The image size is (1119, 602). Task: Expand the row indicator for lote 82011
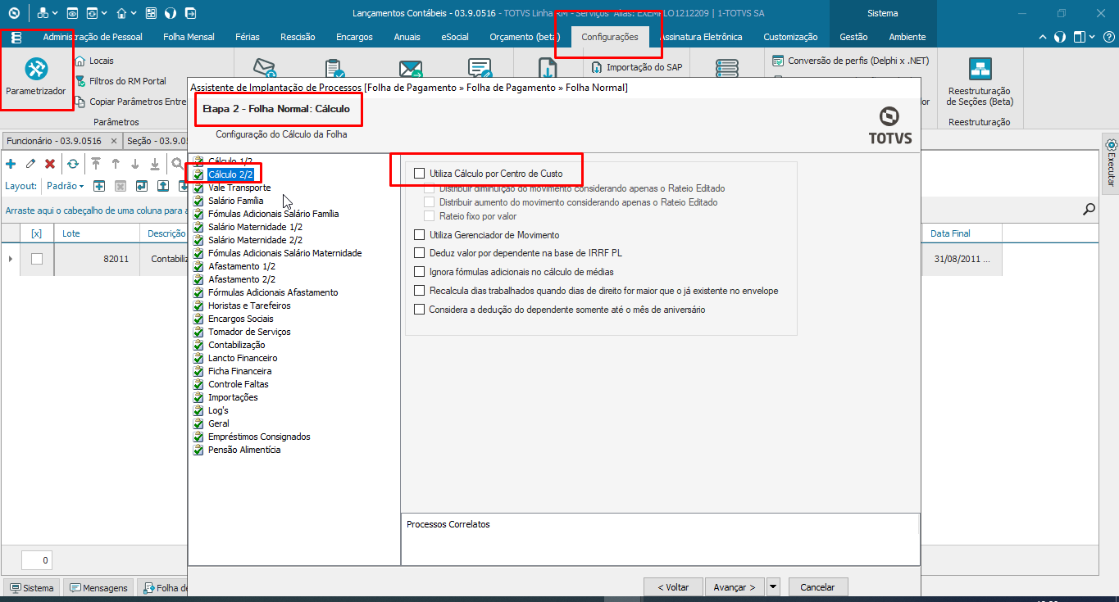click(x=11, y=259)
